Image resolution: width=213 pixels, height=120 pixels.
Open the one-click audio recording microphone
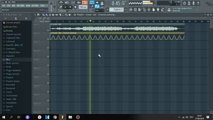click(x=194, y=3)
